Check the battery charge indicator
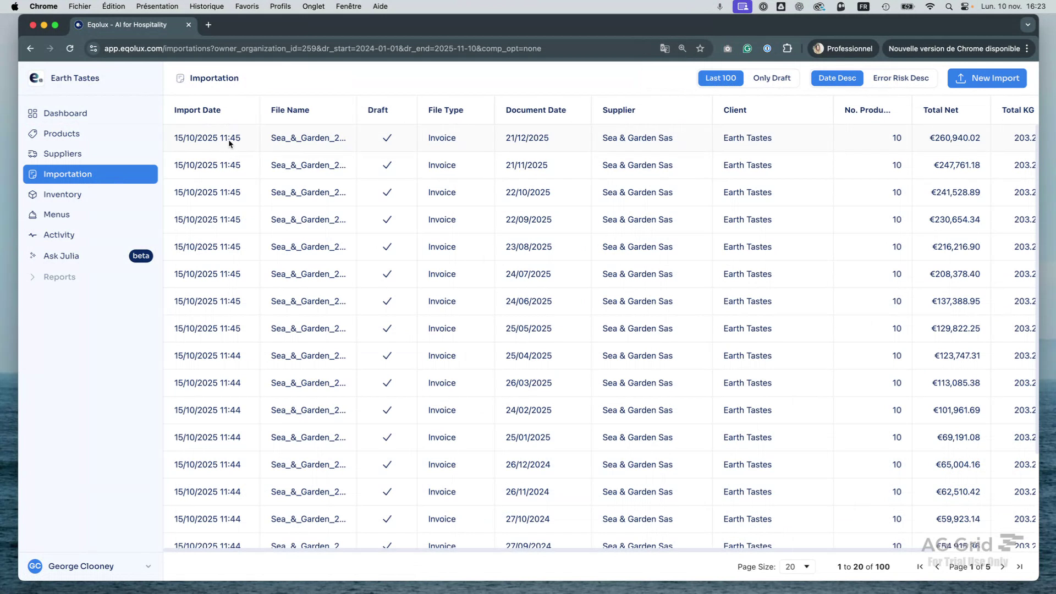Screen dimensions: 1056x594 [908, 7]
